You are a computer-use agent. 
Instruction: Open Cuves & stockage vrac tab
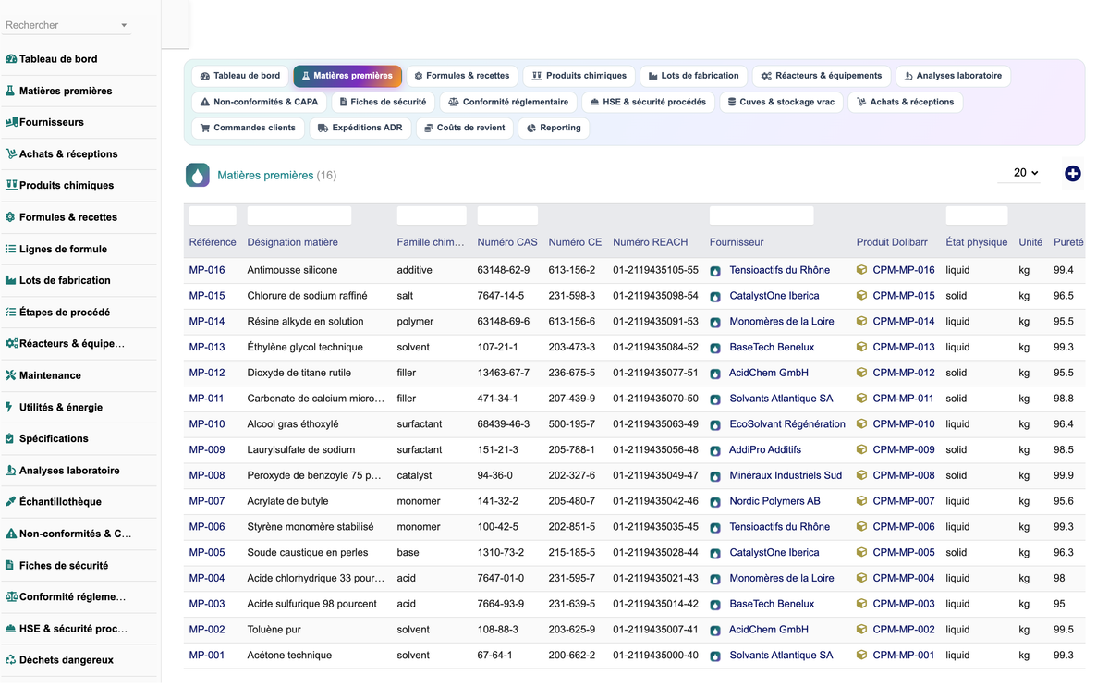[x=781, y=102]
